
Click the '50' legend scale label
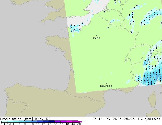[x=79, y=124]
